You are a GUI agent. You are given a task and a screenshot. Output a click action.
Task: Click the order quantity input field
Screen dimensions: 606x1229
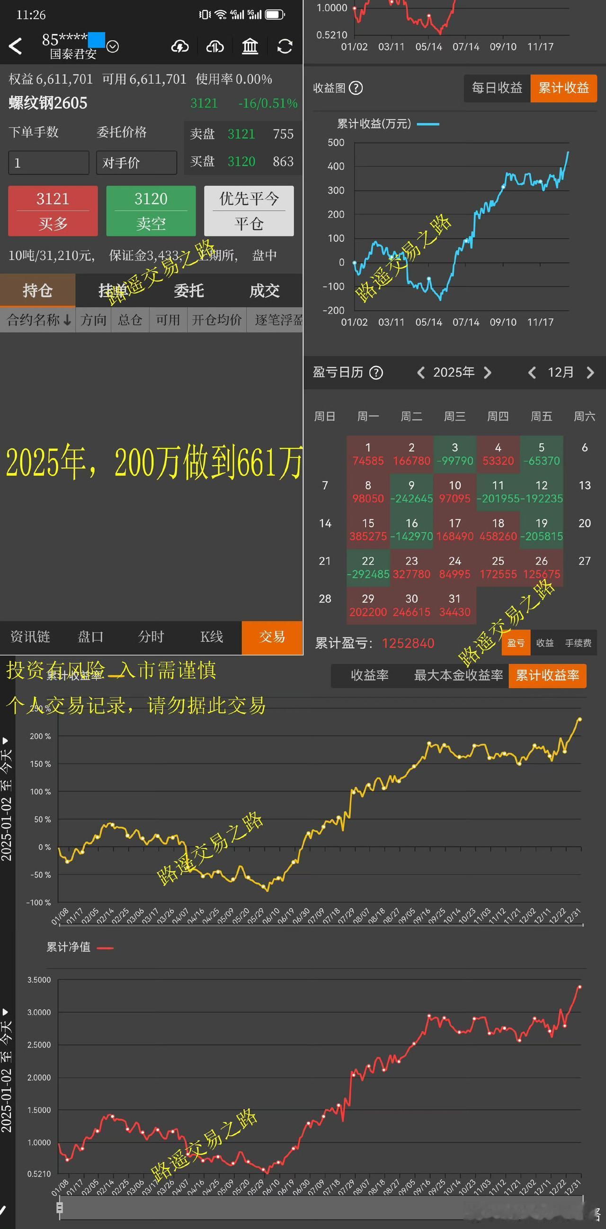(x=49, y=163)
